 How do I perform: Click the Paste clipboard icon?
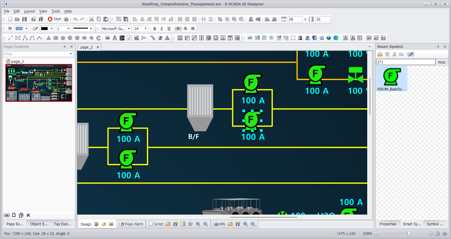click(x=106, y=19)
